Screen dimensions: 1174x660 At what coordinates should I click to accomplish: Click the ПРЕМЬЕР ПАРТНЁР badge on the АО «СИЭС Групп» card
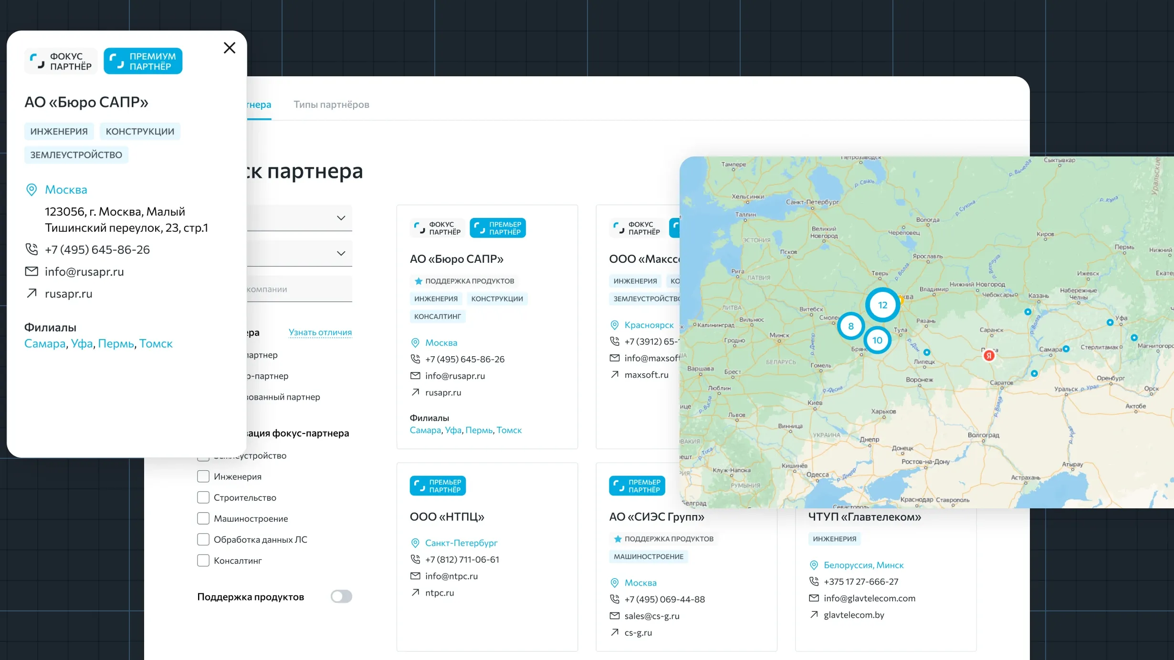tap(637, 486)
